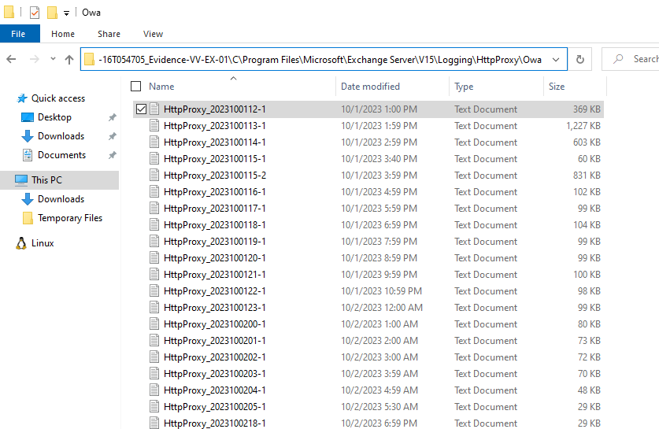This screenshot has height=429, width=659.
Task: Open the File menu tab
Action: [x=20, y=34]
